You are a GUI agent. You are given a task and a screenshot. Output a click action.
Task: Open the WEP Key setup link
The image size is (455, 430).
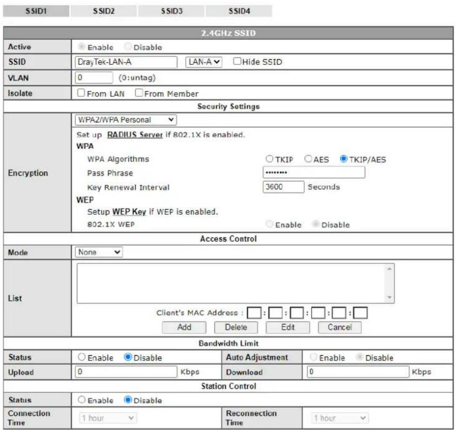[129, 212]
